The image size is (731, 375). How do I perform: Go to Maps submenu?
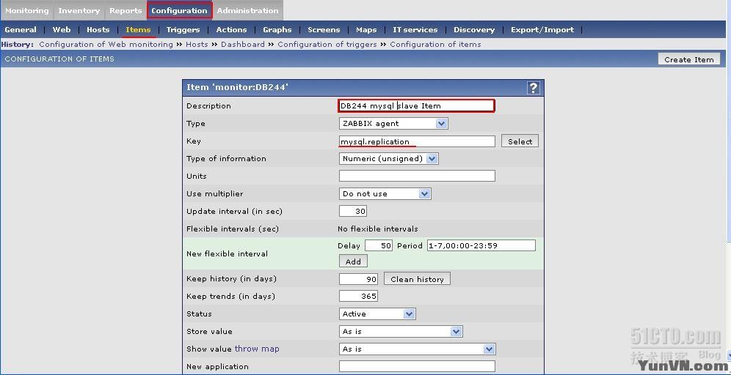pos(366,30)
